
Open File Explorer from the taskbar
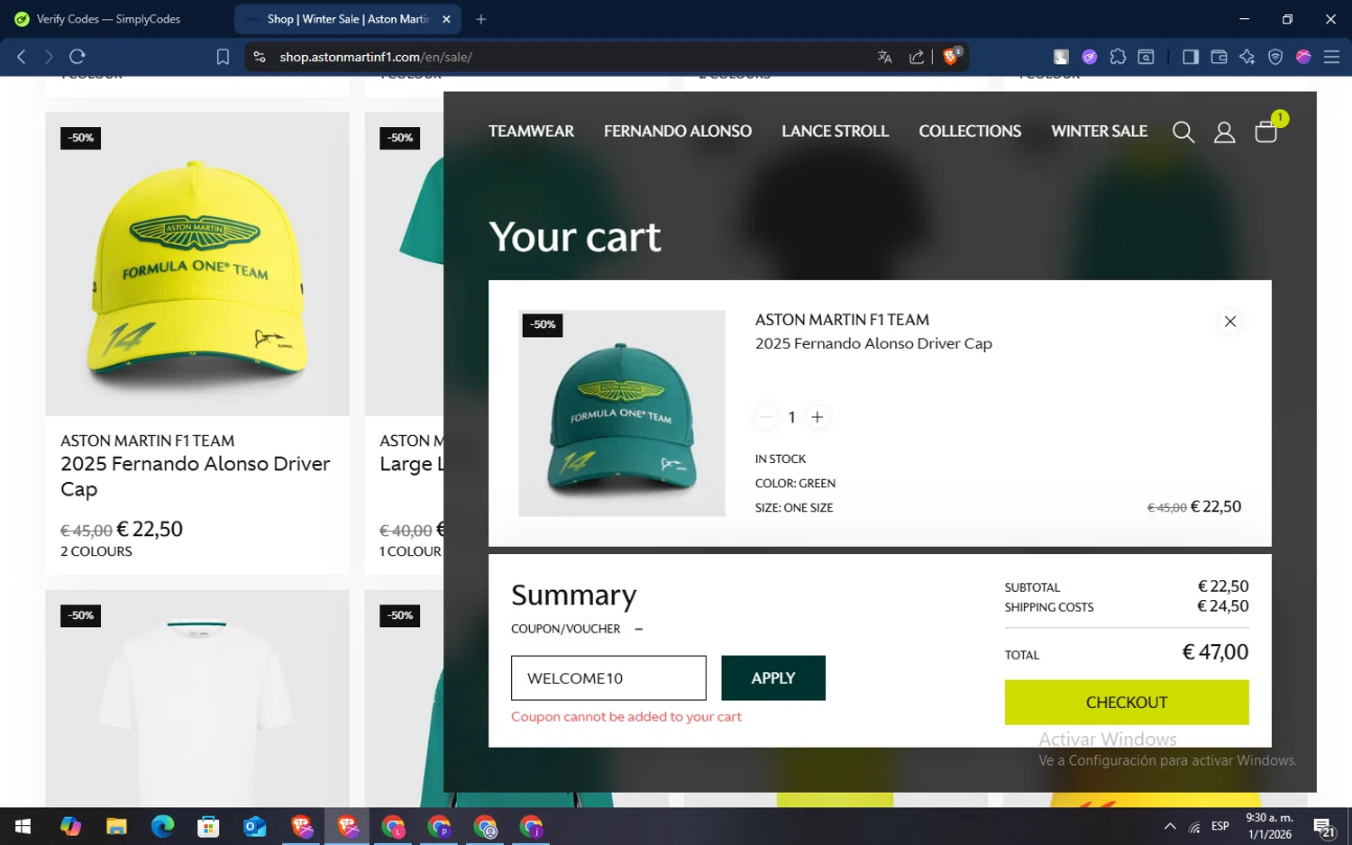(x=116, y=826)
